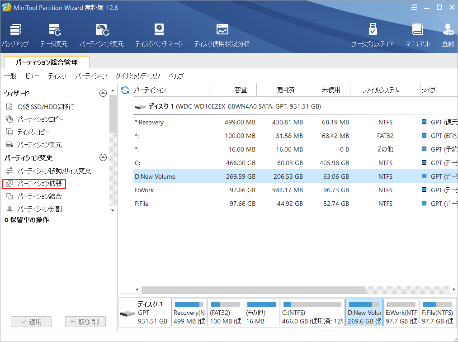
Task: Select the E:Work partition row
Action: pos(295,190)
